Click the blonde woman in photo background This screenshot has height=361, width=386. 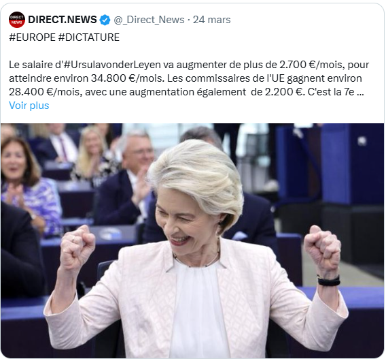point(92,153)
